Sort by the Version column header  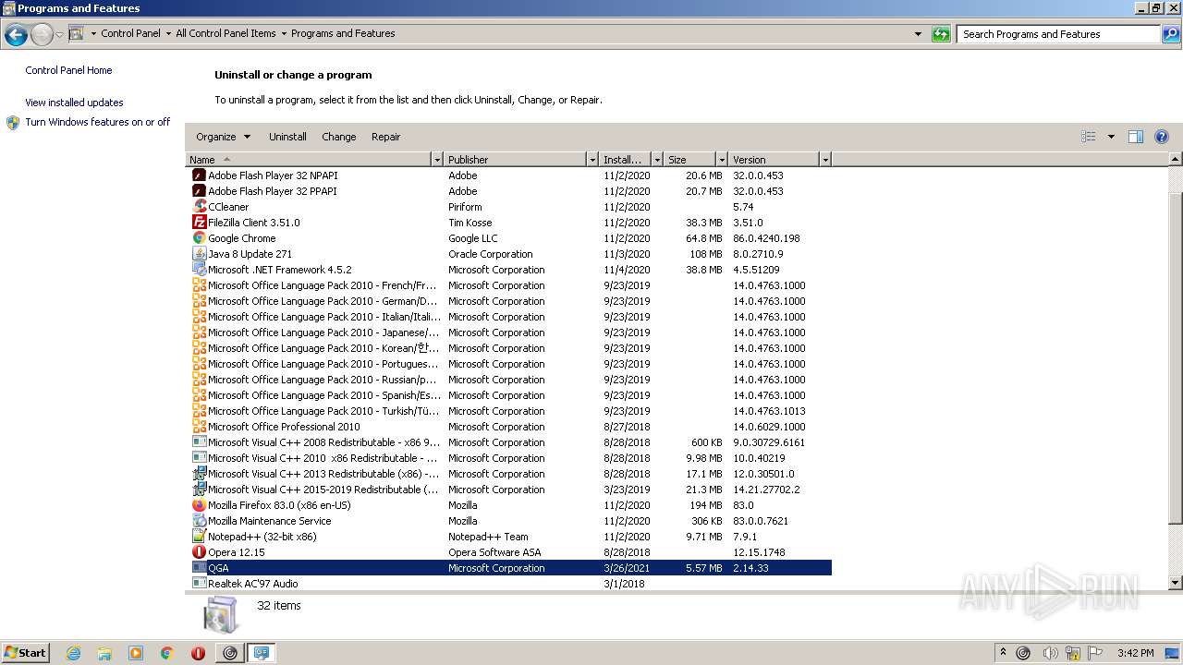pyautogui.click(x=774, y=160)
